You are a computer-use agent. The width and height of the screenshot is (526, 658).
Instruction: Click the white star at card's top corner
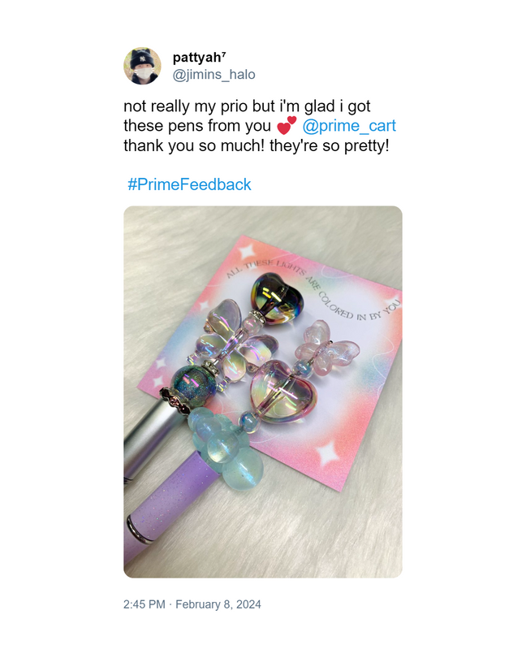246,253
